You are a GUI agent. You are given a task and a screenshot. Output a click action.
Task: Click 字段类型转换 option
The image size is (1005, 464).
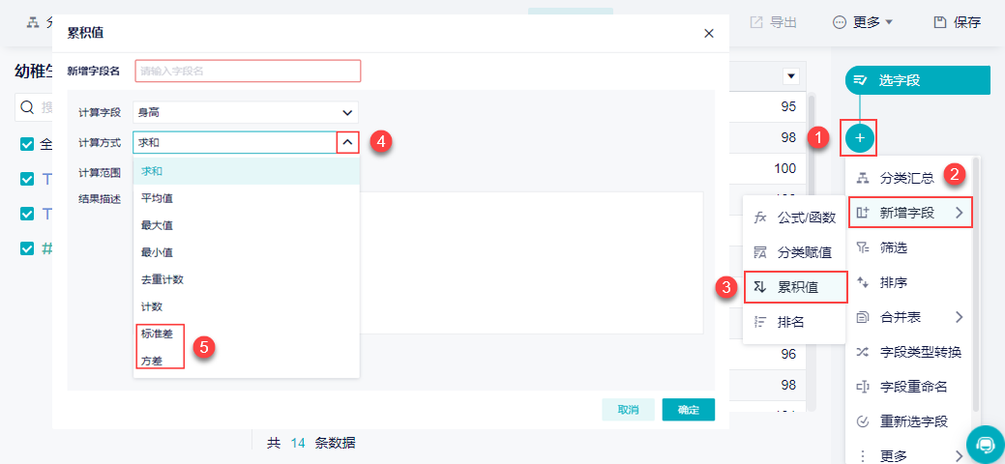[909, 352]
